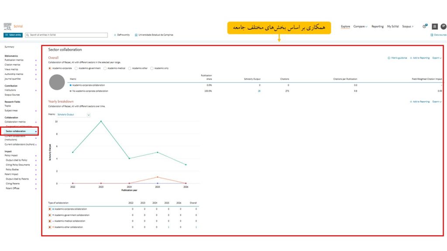Open the Scholarly Output metric dropdown
Viewport: 447px width, 251px height.
(x=74, y=115)
